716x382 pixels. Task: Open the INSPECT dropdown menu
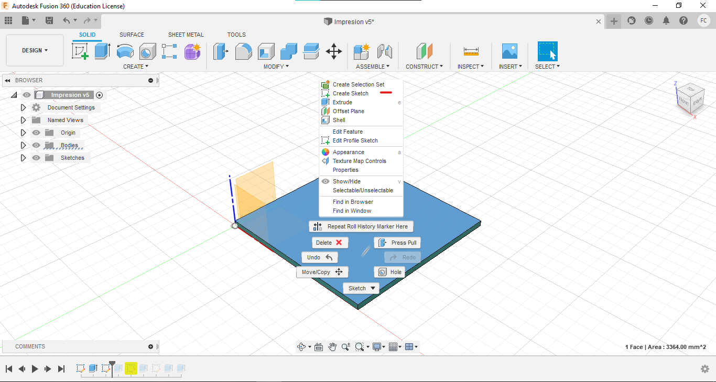471,67
